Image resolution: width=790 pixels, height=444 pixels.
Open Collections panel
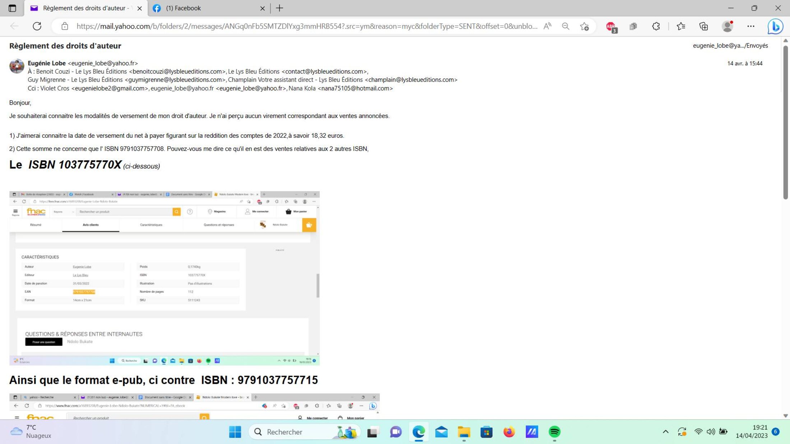(x=703, y=26)
